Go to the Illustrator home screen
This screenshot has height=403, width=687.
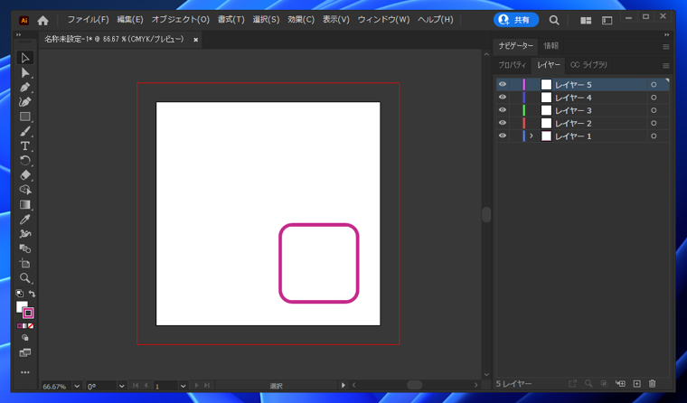pyautogui.click(x=43, y=20)
